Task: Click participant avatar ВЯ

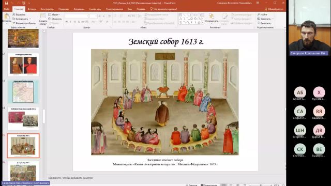Action: [319, 112]
